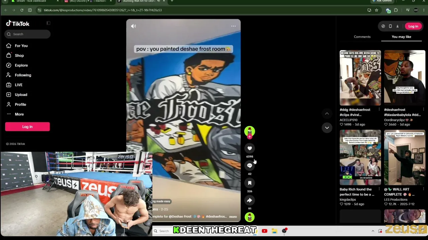Open the University wall art video thumbnail

[x=405, y=157]
